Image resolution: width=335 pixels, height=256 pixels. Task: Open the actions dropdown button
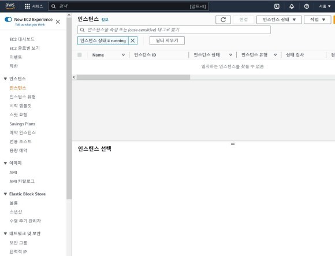tap(317, 20)
